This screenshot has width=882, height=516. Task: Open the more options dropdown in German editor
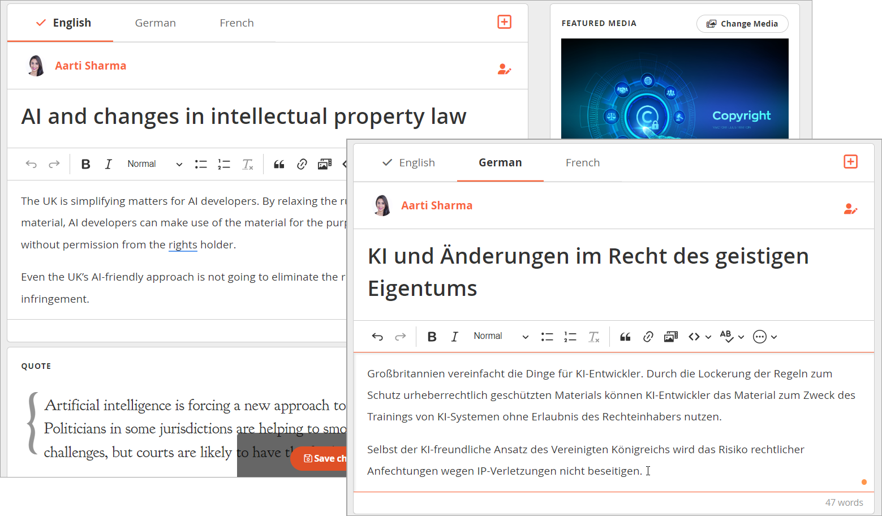point(765,337)
